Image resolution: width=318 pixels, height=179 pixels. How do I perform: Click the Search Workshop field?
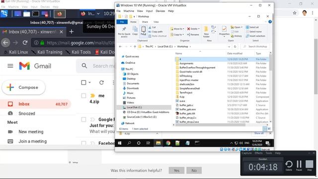(255, 46)
